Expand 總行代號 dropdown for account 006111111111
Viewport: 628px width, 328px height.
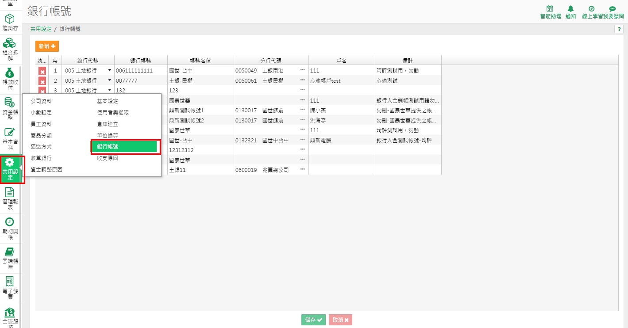click(x=109, y=70)
